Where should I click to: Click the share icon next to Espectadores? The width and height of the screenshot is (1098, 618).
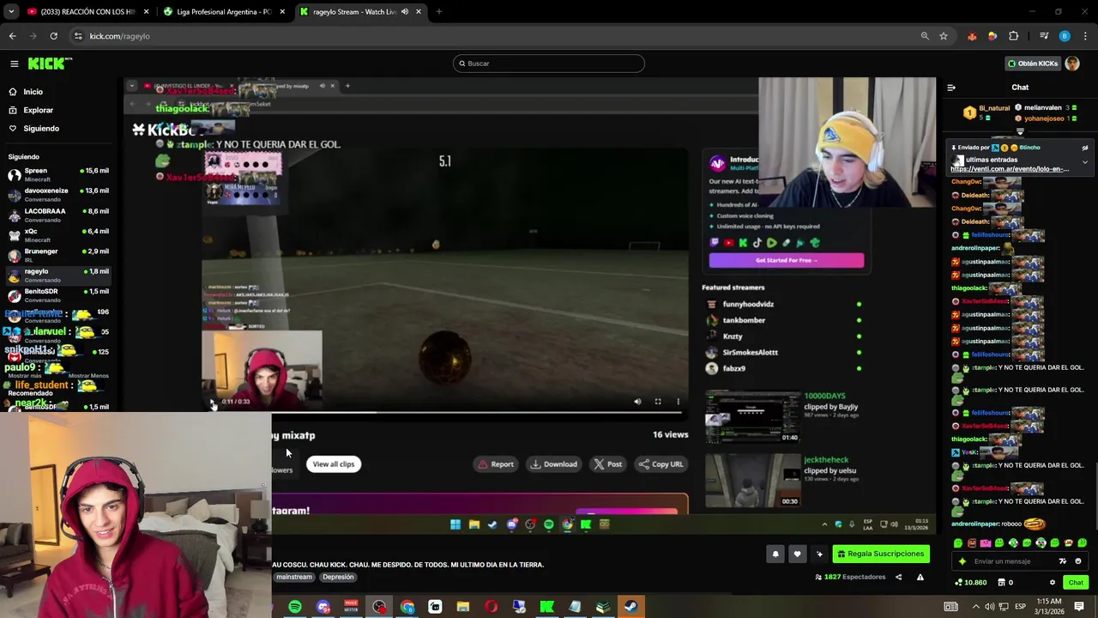898,577
